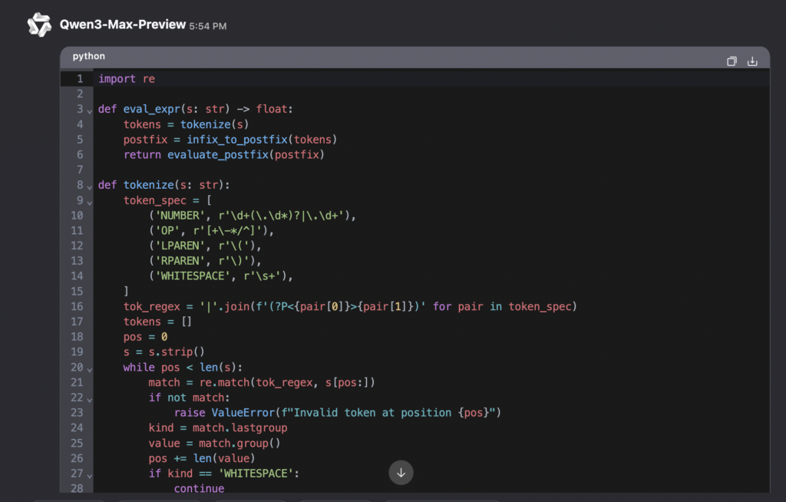Viewport: 786px width, 502px height.
Task: Click the 'continue' statement line
Action: (x=199, y=488)
